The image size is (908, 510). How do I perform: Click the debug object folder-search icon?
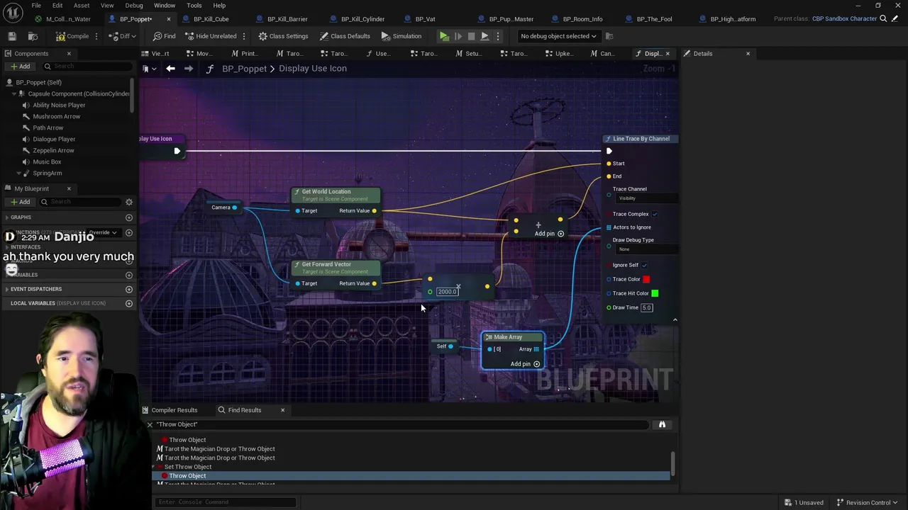[x=610, y=36]
